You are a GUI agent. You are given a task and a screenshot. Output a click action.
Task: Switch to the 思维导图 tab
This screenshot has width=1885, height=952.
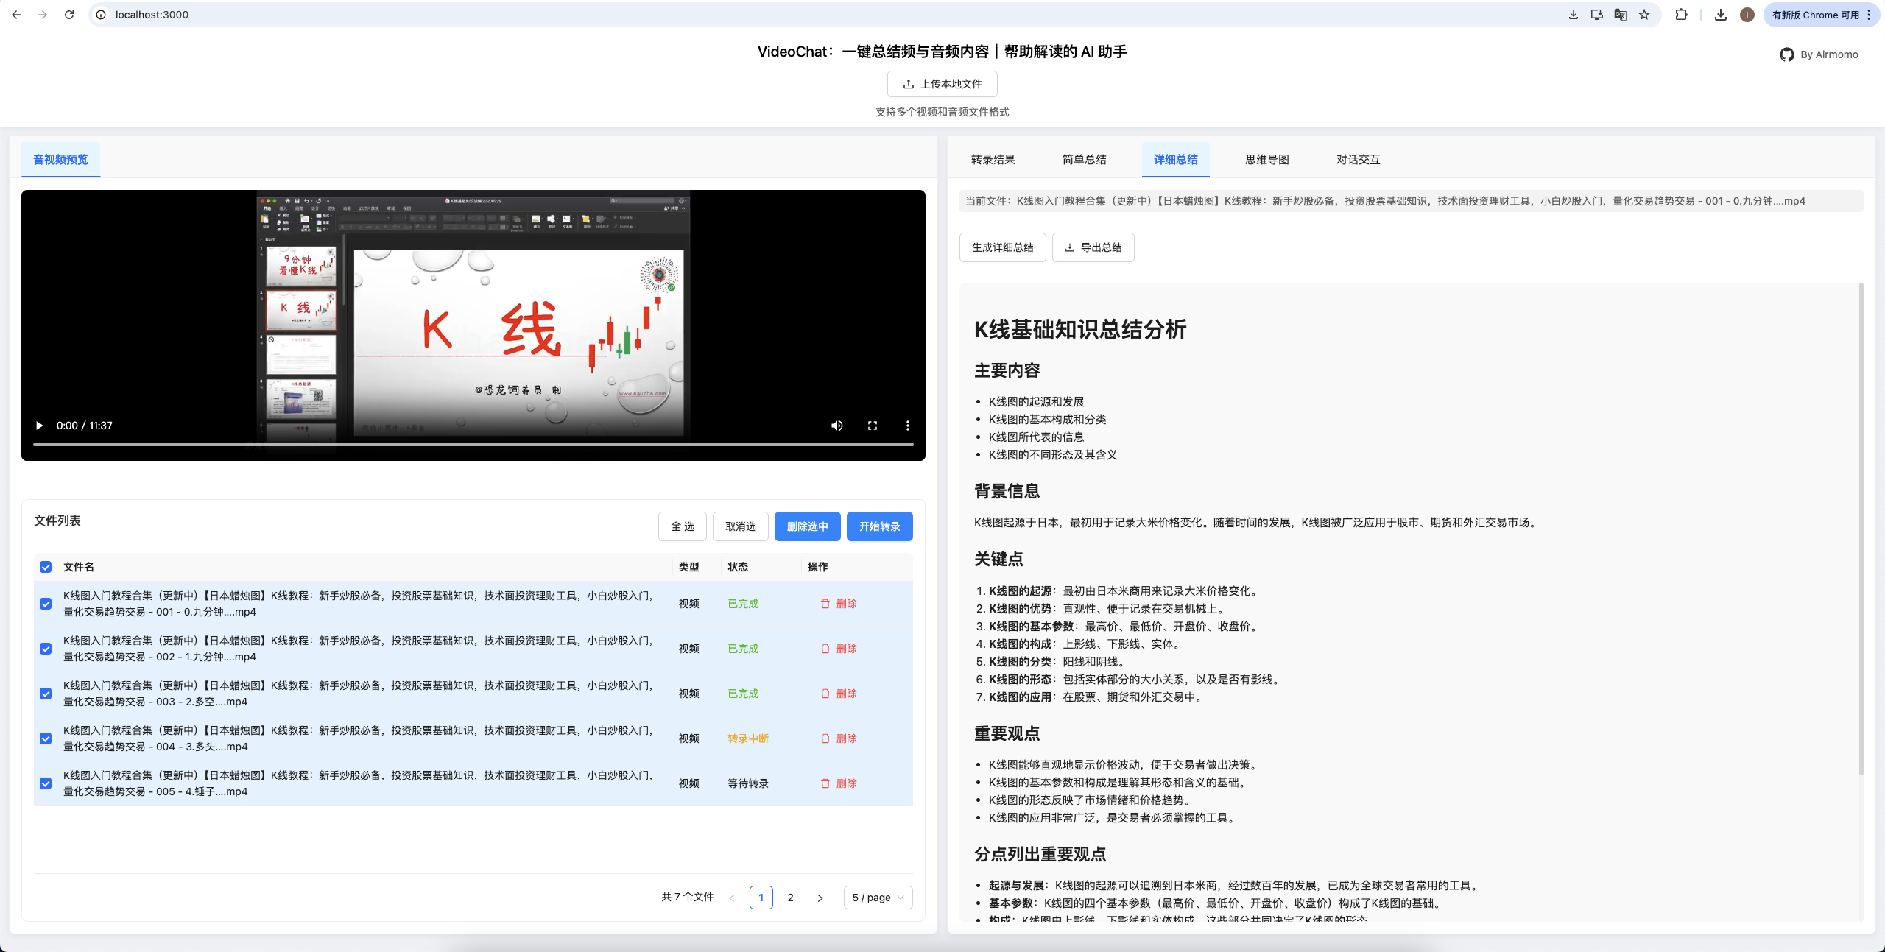tap(1266, 160)
